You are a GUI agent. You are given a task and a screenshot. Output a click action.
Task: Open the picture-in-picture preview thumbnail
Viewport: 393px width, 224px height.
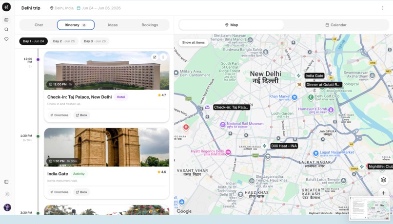[370, 208]
